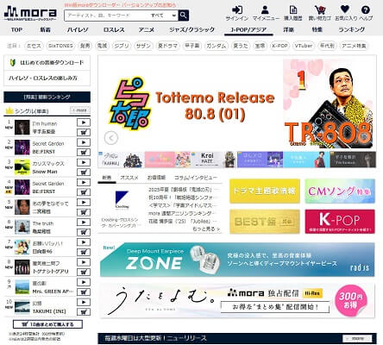Play preview of TAKUMI (INI) track
Viewport: 383px width, 345px height.
coord(84,302)
